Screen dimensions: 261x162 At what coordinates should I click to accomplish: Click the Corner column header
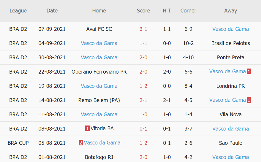tap(188, 11)
